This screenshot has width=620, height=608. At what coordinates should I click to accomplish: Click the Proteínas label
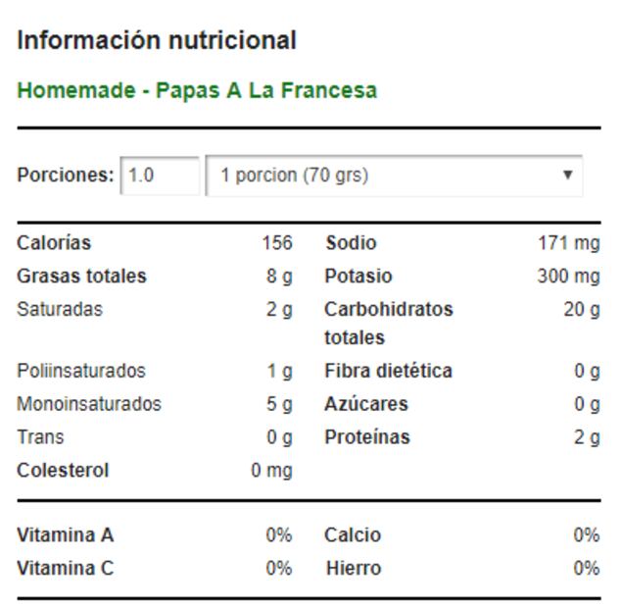click(x=366, y=437)
